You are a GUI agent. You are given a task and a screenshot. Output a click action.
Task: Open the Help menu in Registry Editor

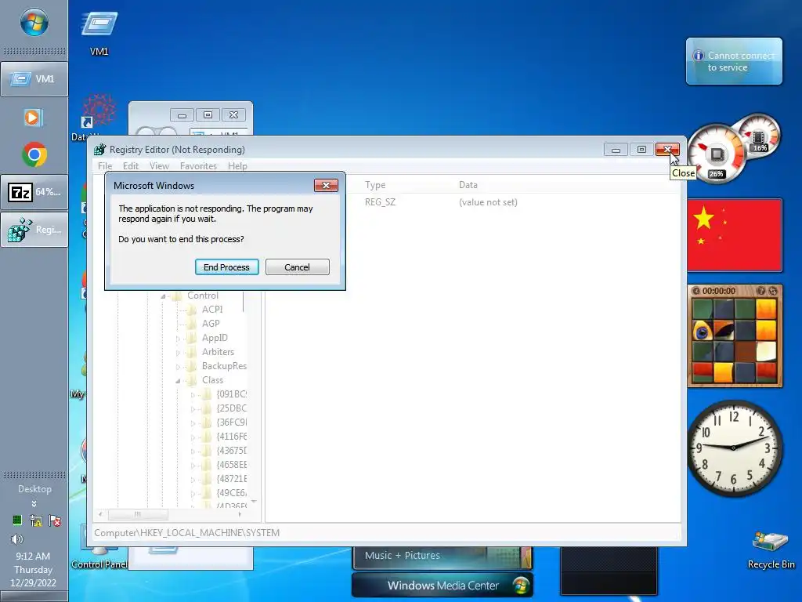(237, 166)
